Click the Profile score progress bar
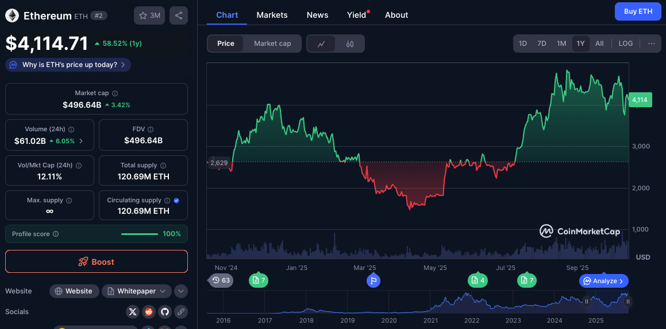Viewport: 666px width, 329px height. (140, 234)
